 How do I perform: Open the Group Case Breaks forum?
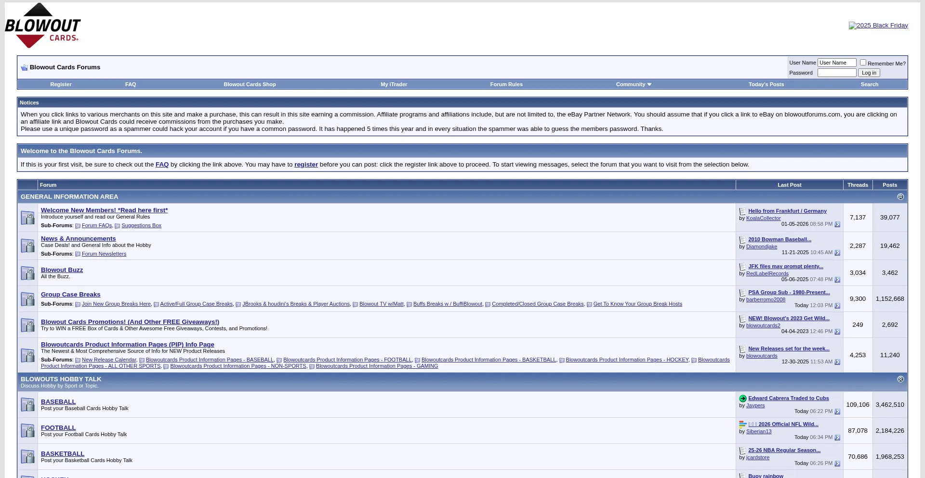click(x=71, y=295)
